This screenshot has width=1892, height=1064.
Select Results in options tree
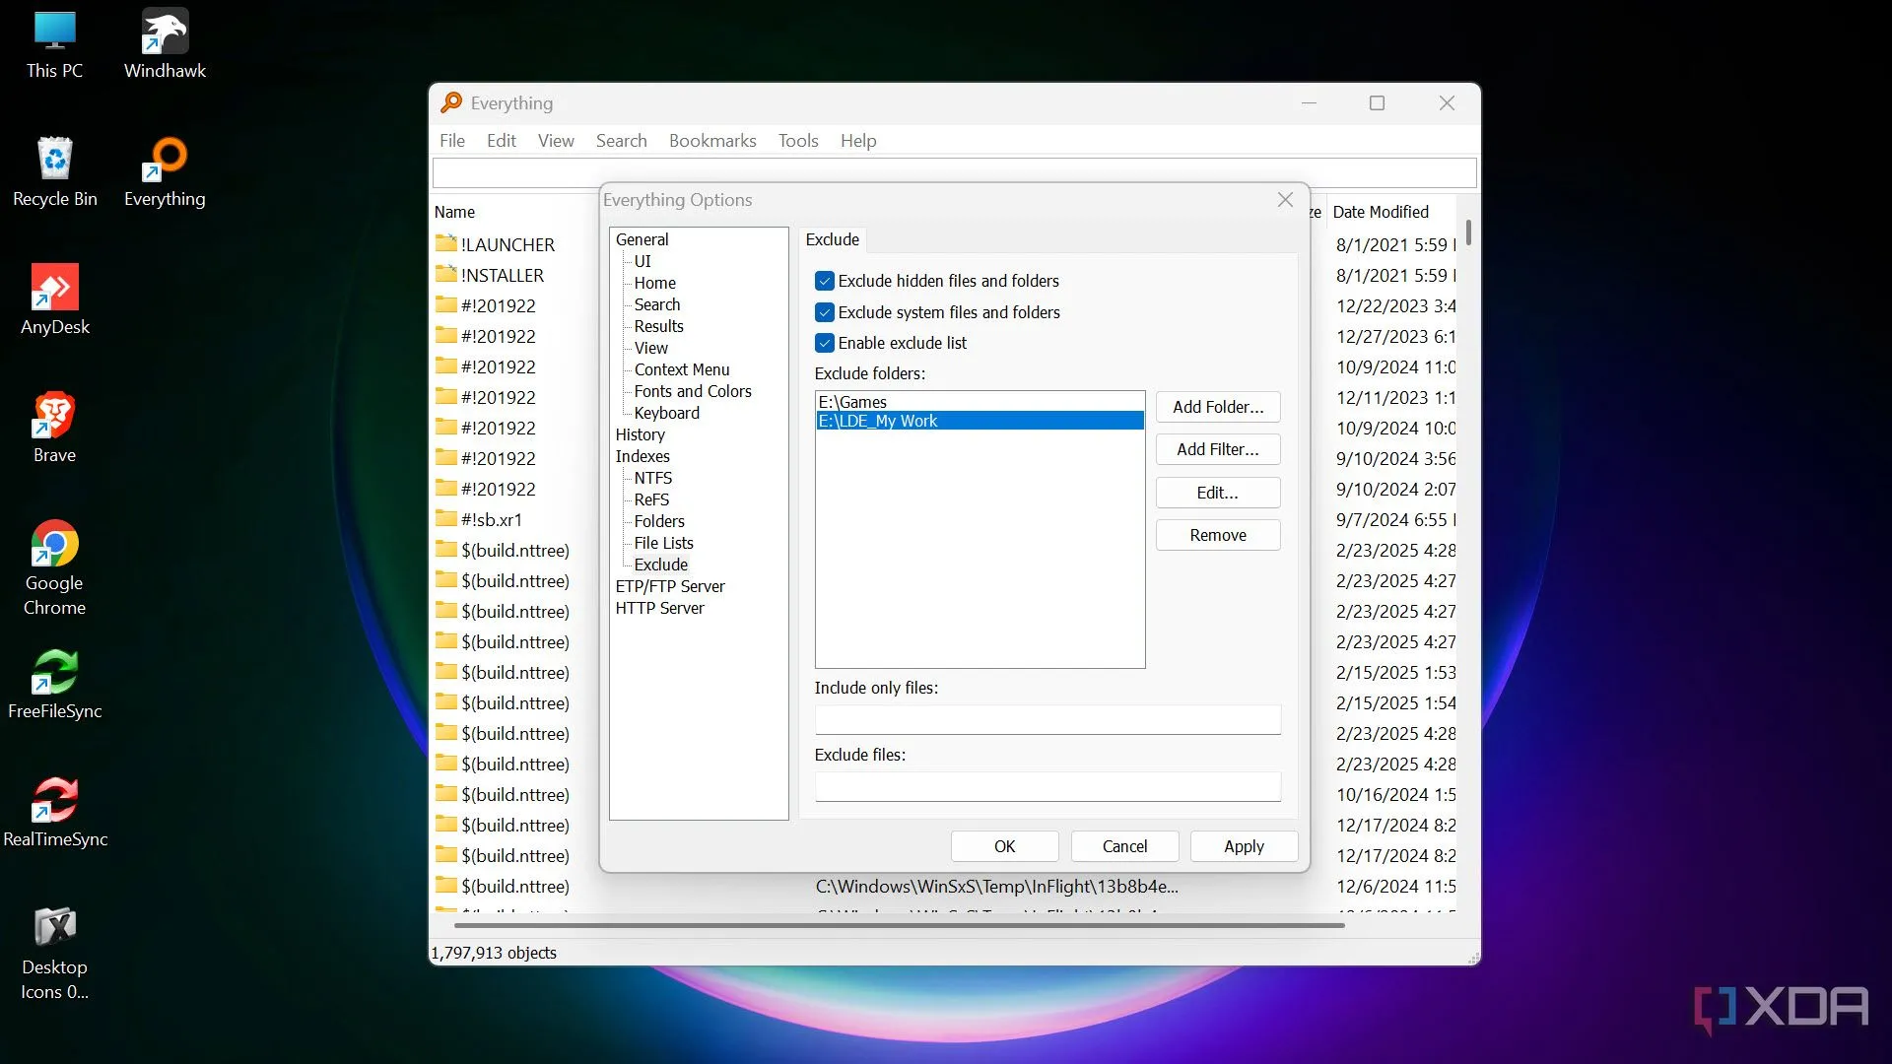[x=658, y=326]
